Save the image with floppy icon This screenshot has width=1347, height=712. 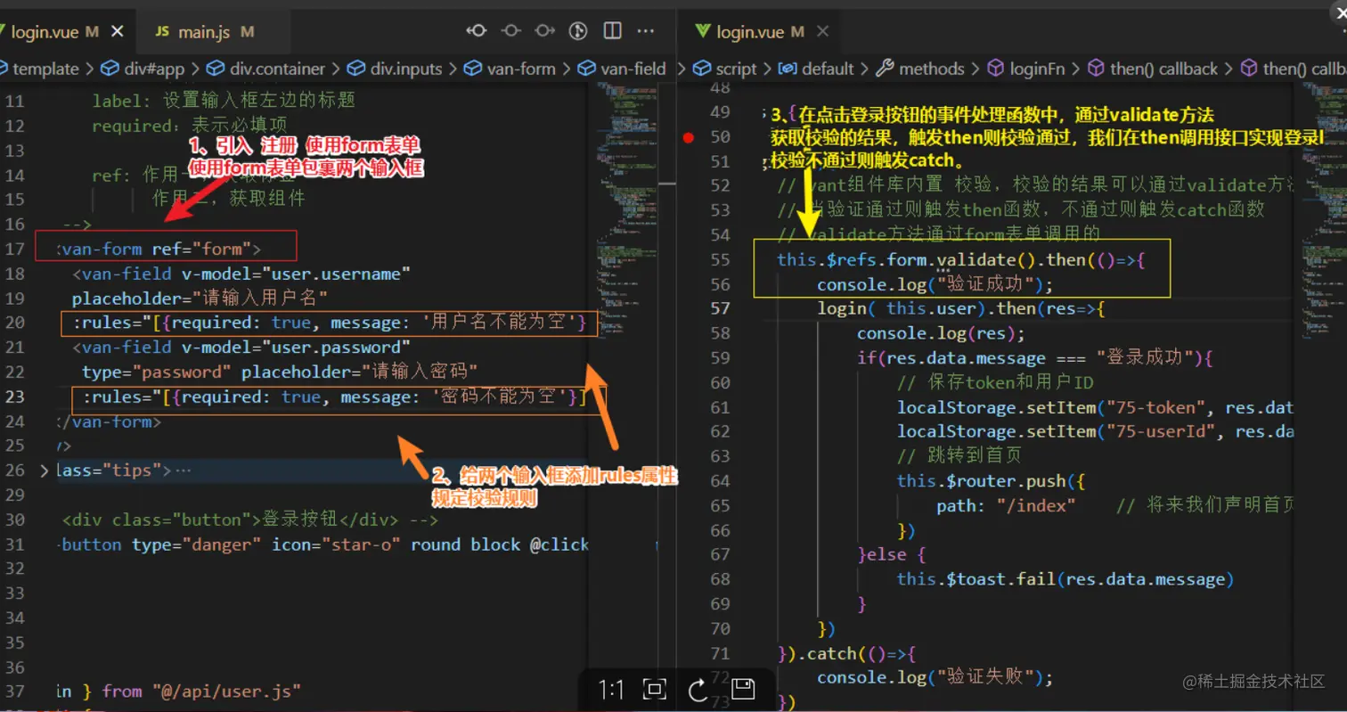pos(743,689)
